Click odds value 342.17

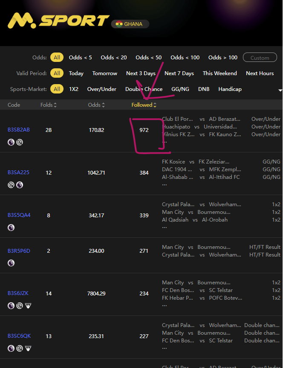click(x=96, y=216)
